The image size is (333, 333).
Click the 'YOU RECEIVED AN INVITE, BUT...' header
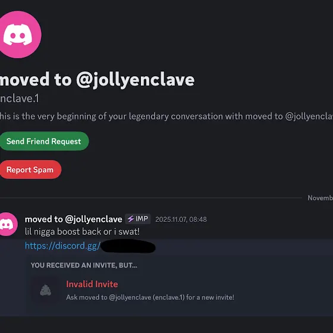(84, 265)
